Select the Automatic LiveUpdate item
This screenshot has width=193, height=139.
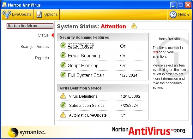[88, 115]
